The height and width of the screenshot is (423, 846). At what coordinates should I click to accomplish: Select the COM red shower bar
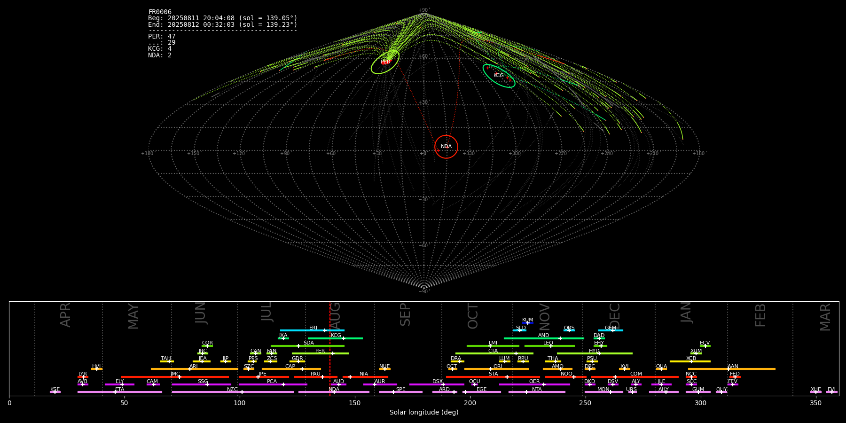[635, 377]
